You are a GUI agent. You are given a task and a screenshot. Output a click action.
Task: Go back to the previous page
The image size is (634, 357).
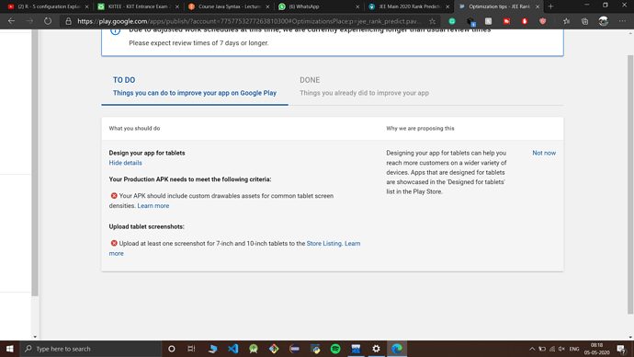click(x=11, y=21)
